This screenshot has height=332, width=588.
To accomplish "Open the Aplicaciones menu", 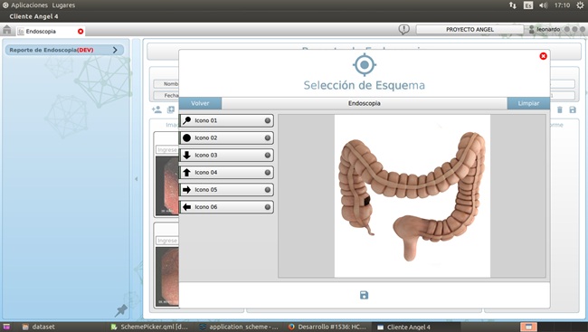I will click(29, 5).
